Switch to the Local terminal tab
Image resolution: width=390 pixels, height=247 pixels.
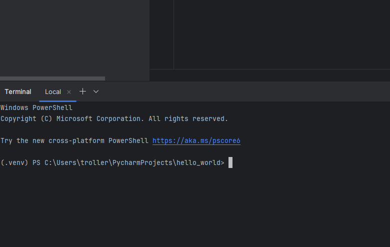point(53,92)
